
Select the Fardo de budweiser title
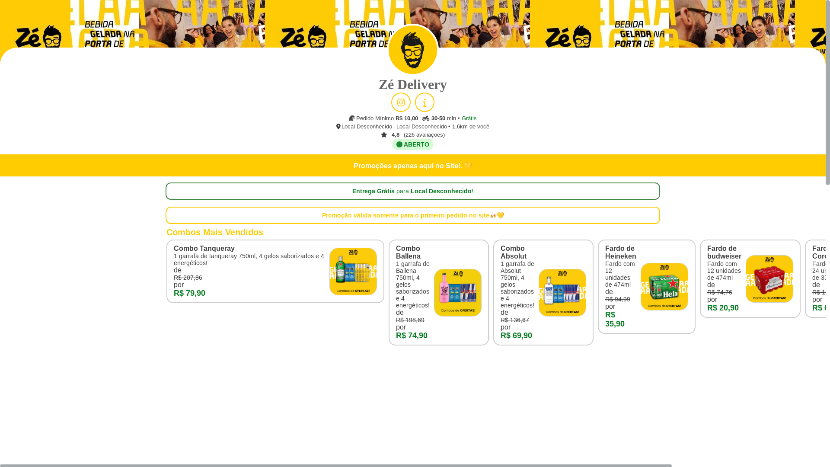(x=724, y=253)
